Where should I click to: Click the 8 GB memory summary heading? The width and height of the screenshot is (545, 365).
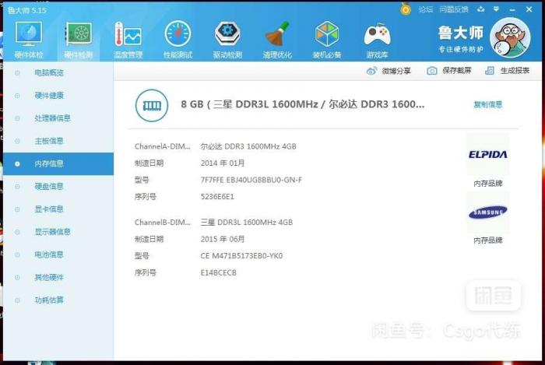point(302,104)
